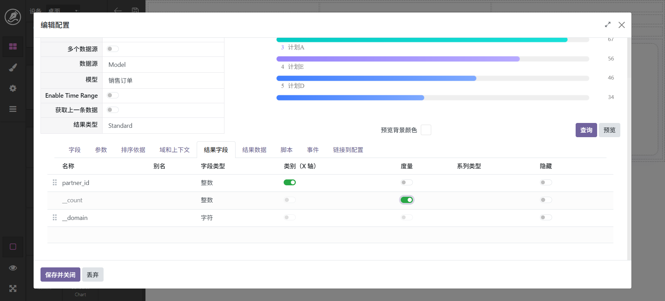
Task: Click the pink square icon in sidebar
Action: point(13,247)
